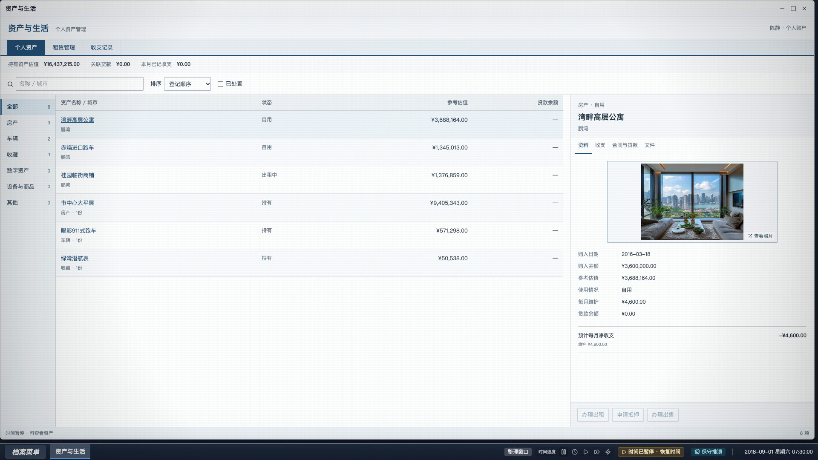Click the 办理出售 button
This screenshot has width=818, height=460.
[x=663, y=415]
